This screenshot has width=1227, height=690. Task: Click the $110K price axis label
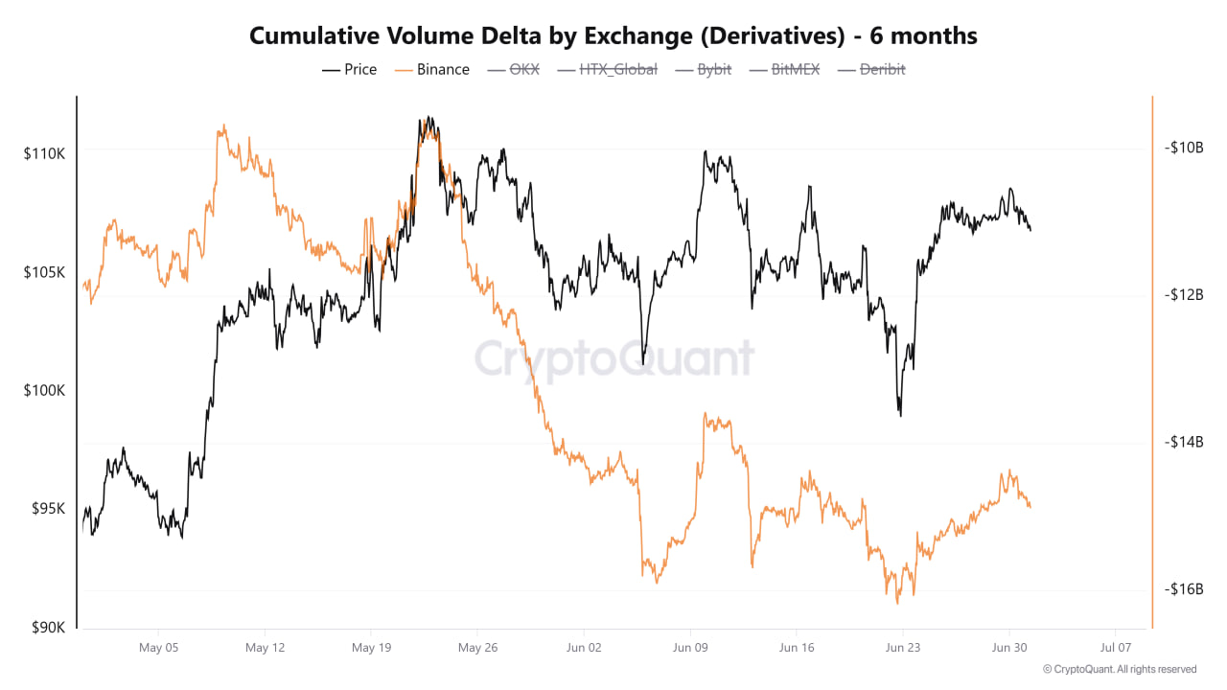(44, 153)
